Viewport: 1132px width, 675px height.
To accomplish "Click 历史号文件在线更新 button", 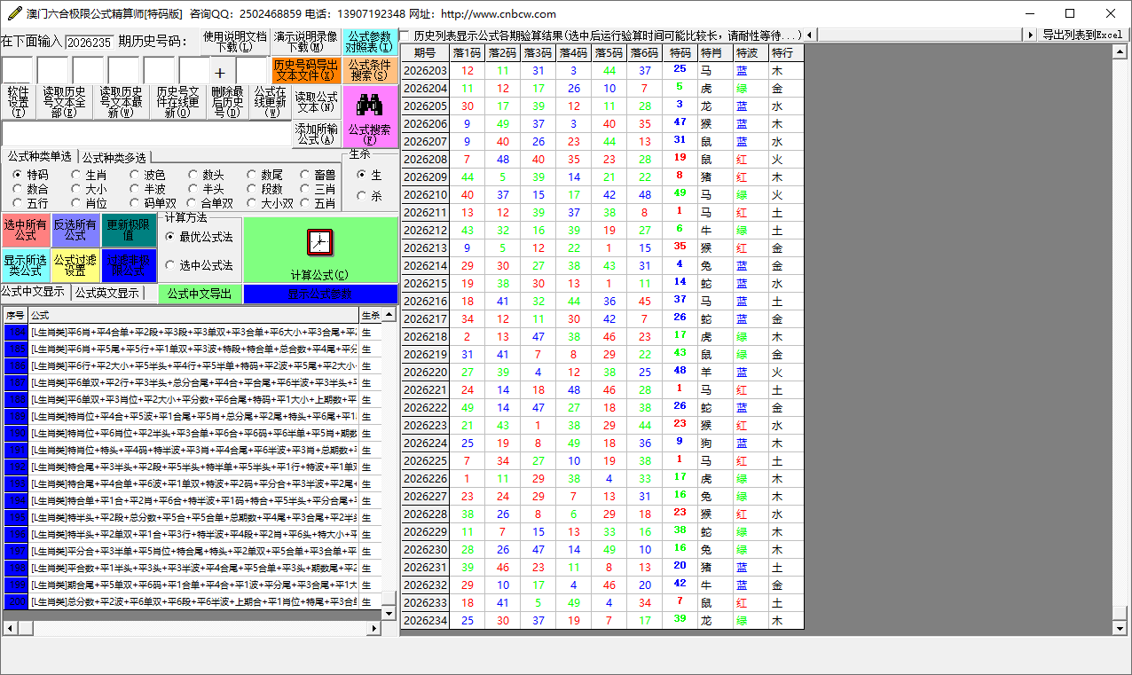I will pyautogui.click(x=177, y=103).
